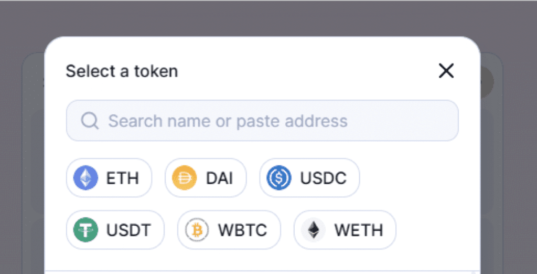Viewport: 537px width, 274px height.
Task: Choose the ETH token chip
Action: 109,178
